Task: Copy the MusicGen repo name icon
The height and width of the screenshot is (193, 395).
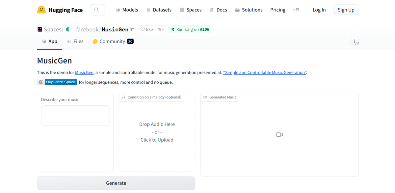Action: [x=132, y=30]
